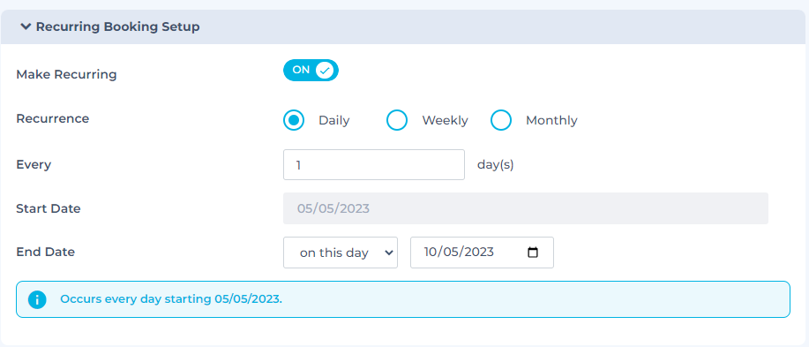Click the blue info icon in the notice
Screen dimensions: 809x347
point(37,299)
